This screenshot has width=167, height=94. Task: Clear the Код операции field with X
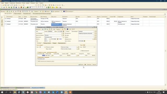(x=63, y=33)
